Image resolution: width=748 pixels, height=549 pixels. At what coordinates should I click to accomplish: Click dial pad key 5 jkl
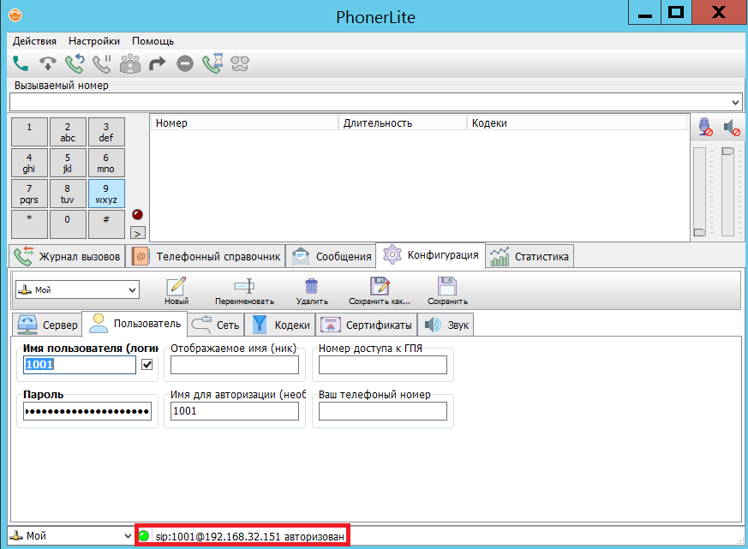pos(68,163)
